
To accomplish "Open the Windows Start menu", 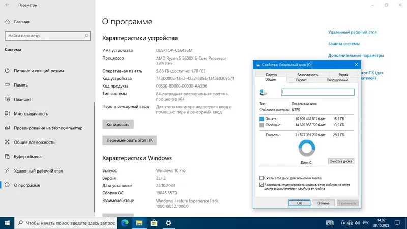I will (7, 223).
